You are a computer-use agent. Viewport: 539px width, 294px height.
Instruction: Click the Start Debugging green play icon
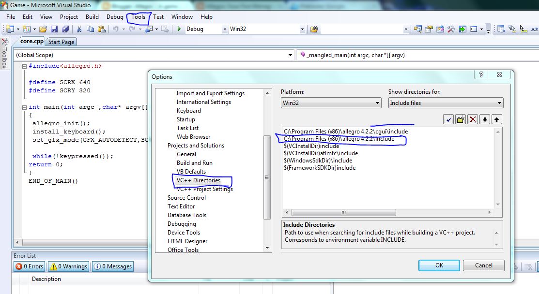(179, 29)
